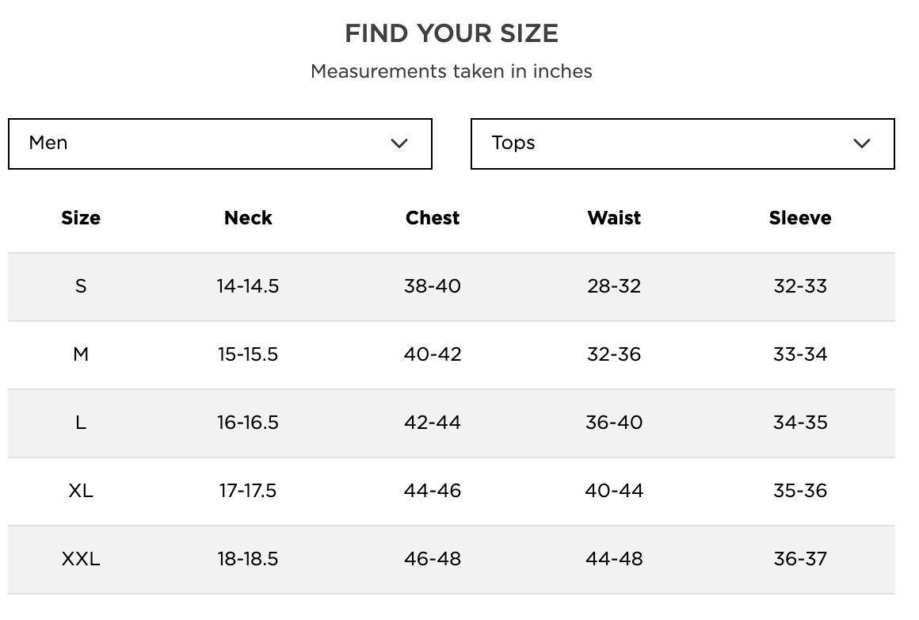Select the L size row label
Screen dimensions: 919x620
(x=81, y=423)
